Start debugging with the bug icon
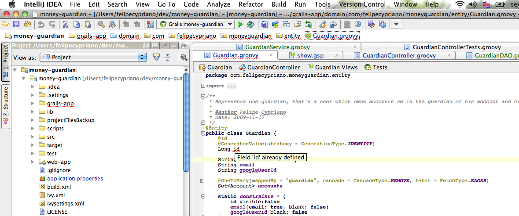Screen dimensions: 519x216 (x=251, y=24)
